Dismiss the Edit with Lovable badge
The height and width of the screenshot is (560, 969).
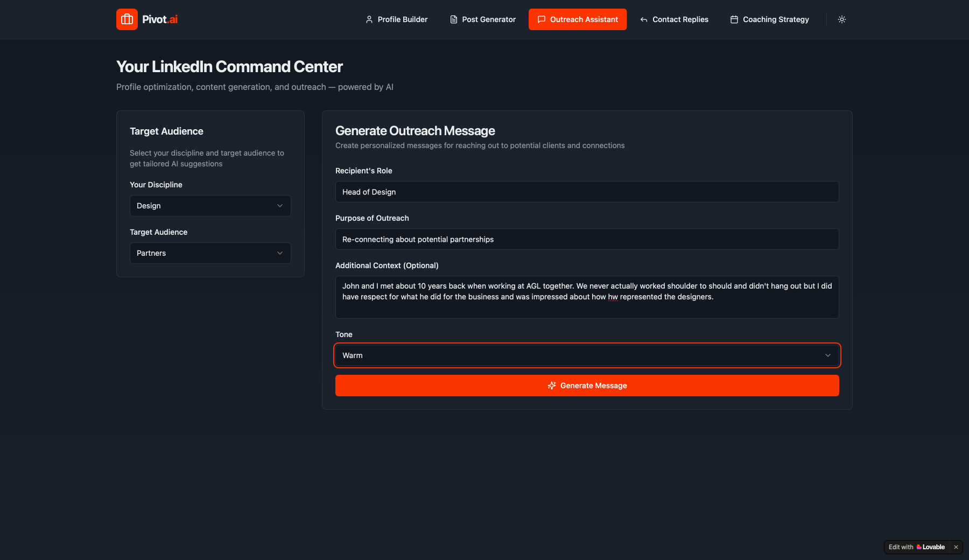[x=956, y=547]
